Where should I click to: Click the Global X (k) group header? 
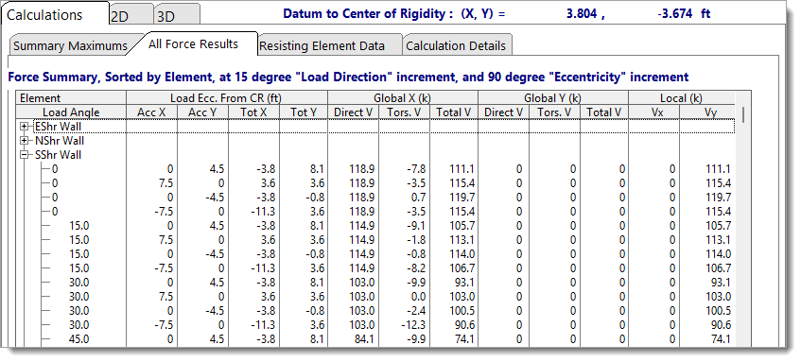click(403, 98)
